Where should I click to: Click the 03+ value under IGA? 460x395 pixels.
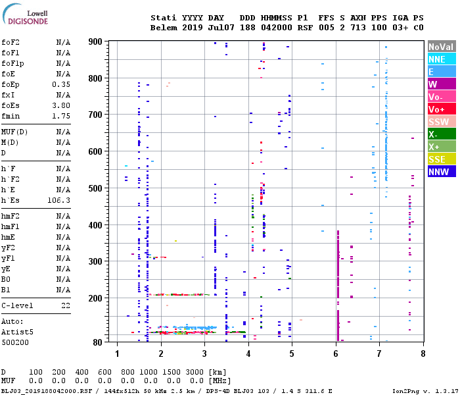tap(400, 28)
